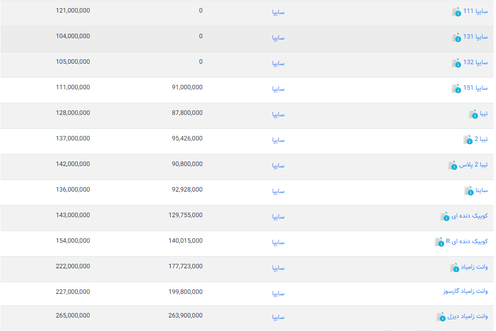Click the سایپا brand link in the سایپا 151 row
This screenshot has height=331, width=496.
pyautogui.click(x=278, y=89)
